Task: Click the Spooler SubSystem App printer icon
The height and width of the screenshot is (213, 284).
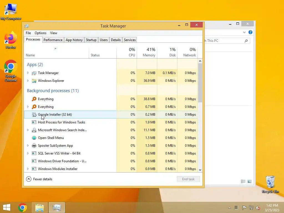Action: pyautogui.click(x=34, y=146)
